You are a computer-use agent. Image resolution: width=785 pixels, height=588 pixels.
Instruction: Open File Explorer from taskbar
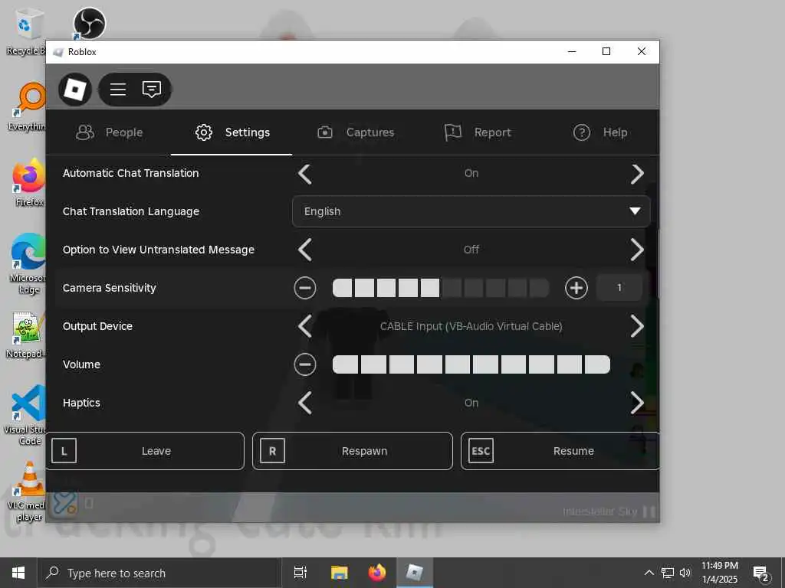point(339,573)
